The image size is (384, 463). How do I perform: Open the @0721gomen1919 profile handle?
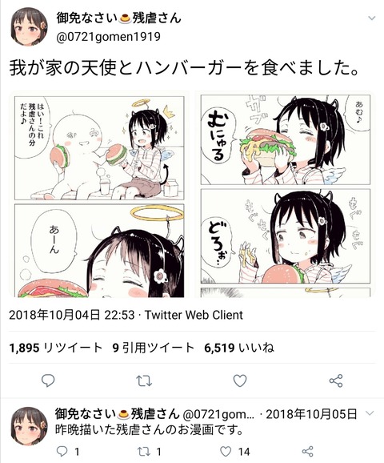tap(108, 37)
